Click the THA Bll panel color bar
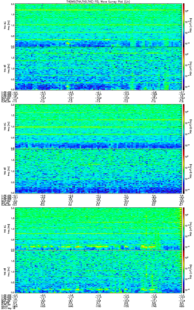Viewport: 194px width, 310px height. (x=183, y=68)
